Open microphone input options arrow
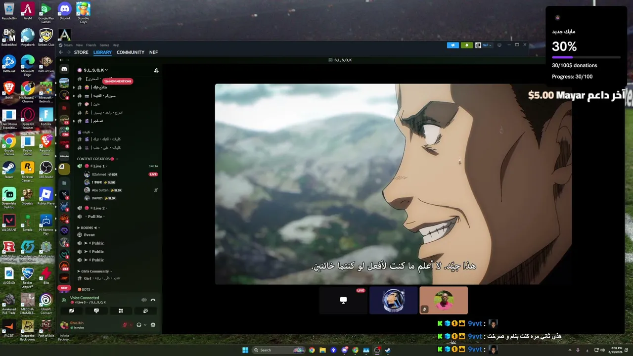The image size is (633, 356). tap(130, 325)
